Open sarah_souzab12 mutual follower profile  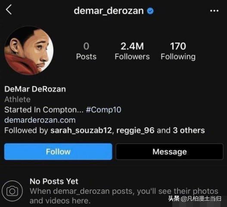[x=81, y=130]
